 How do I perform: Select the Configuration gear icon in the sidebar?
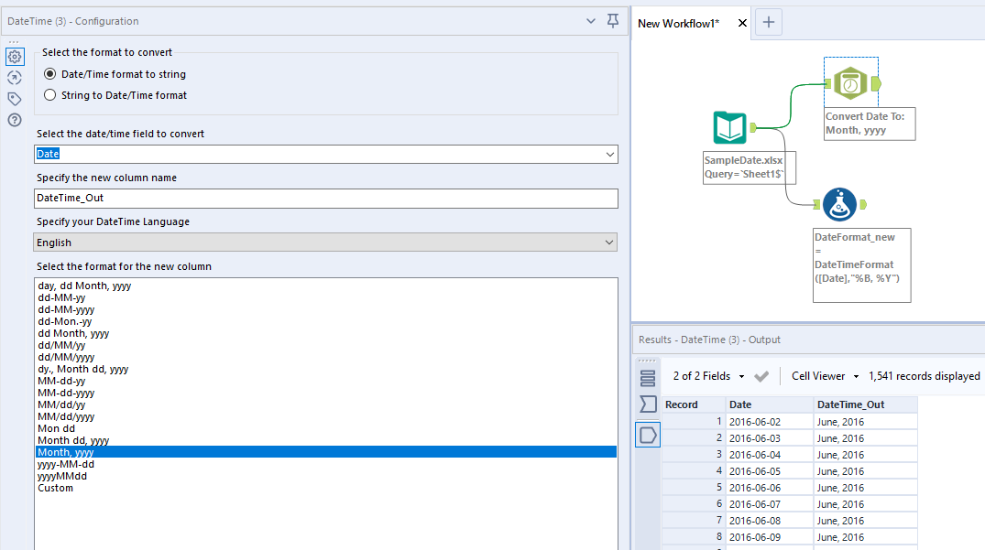14,57
